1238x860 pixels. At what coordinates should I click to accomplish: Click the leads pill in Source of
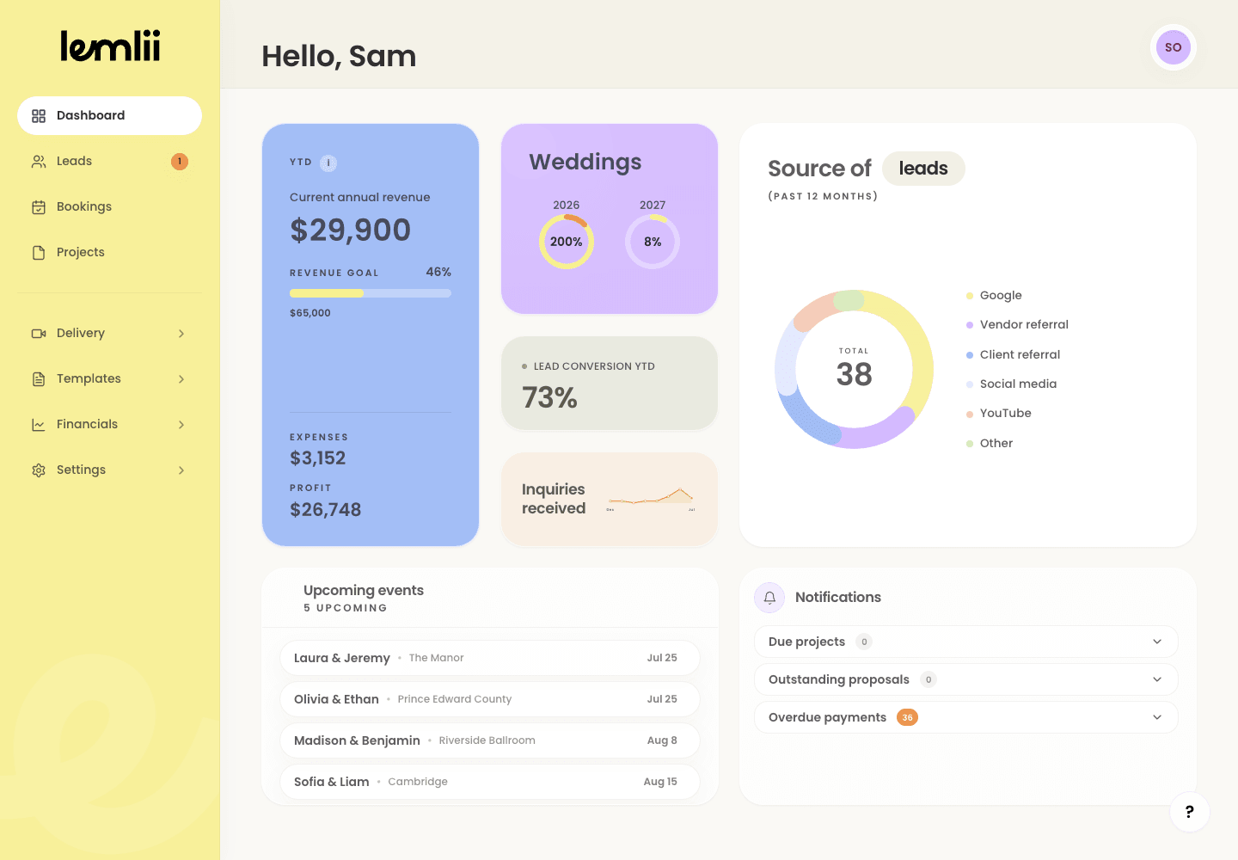(923, 169)
